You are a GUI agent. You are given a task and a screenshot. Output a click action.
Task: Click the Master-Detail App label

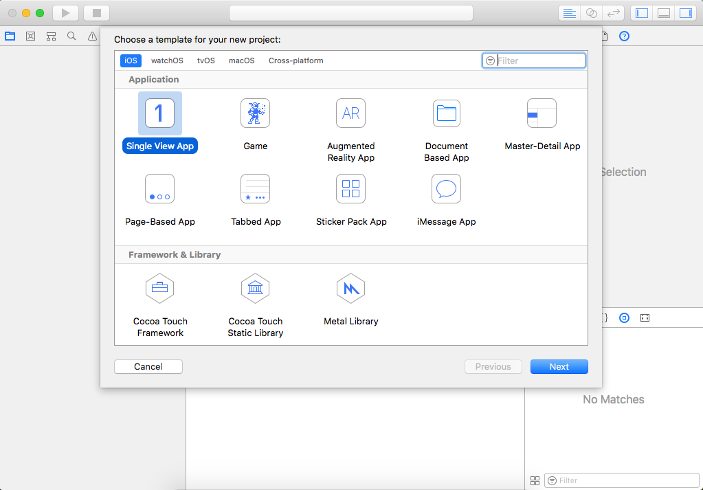click(x=542, y=146)
